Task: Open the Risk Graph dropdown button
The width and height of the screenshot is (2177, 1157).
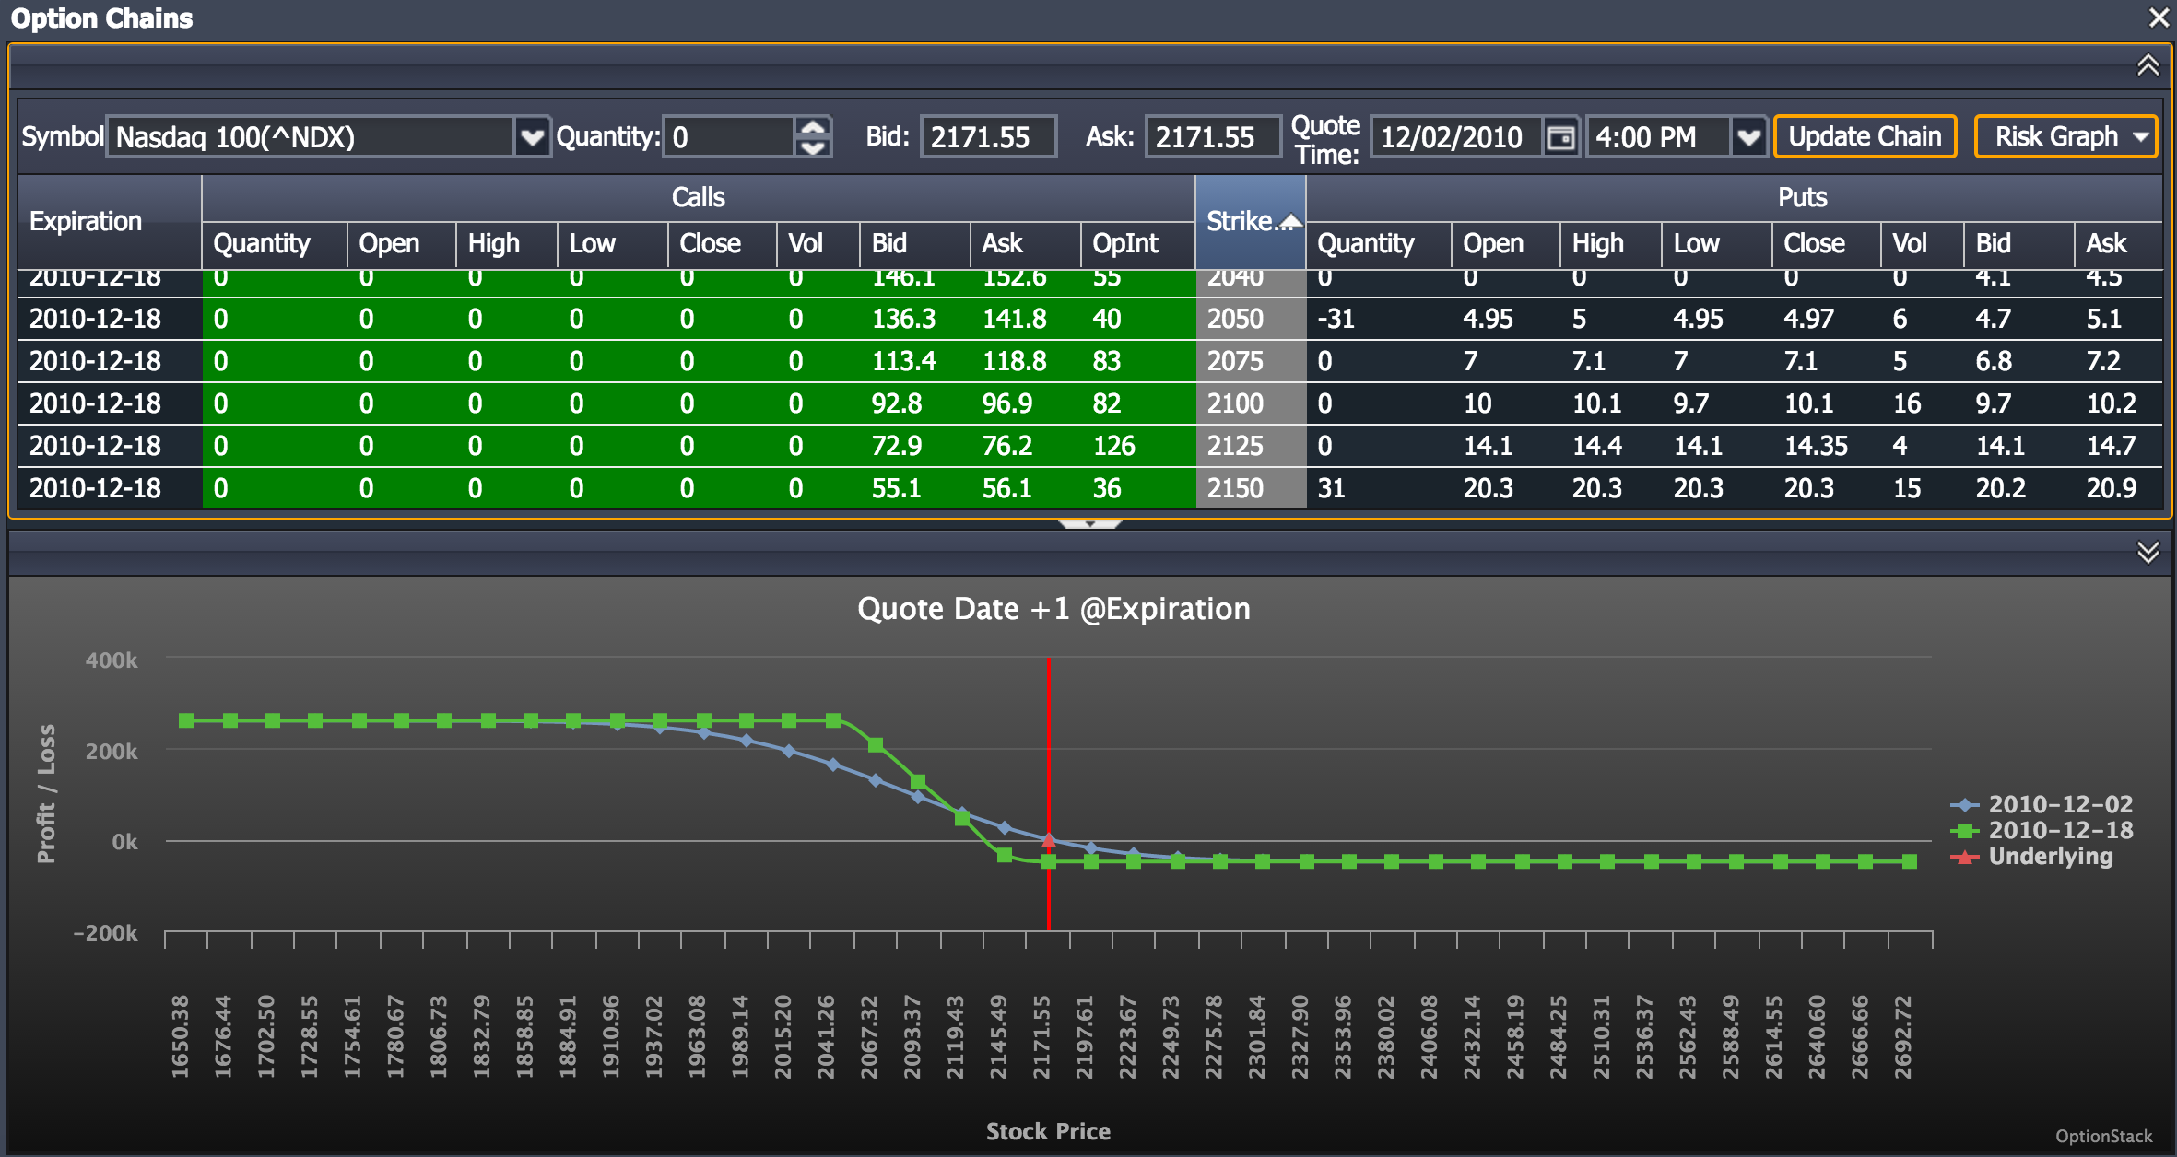Action: (x=2065, y=137)
